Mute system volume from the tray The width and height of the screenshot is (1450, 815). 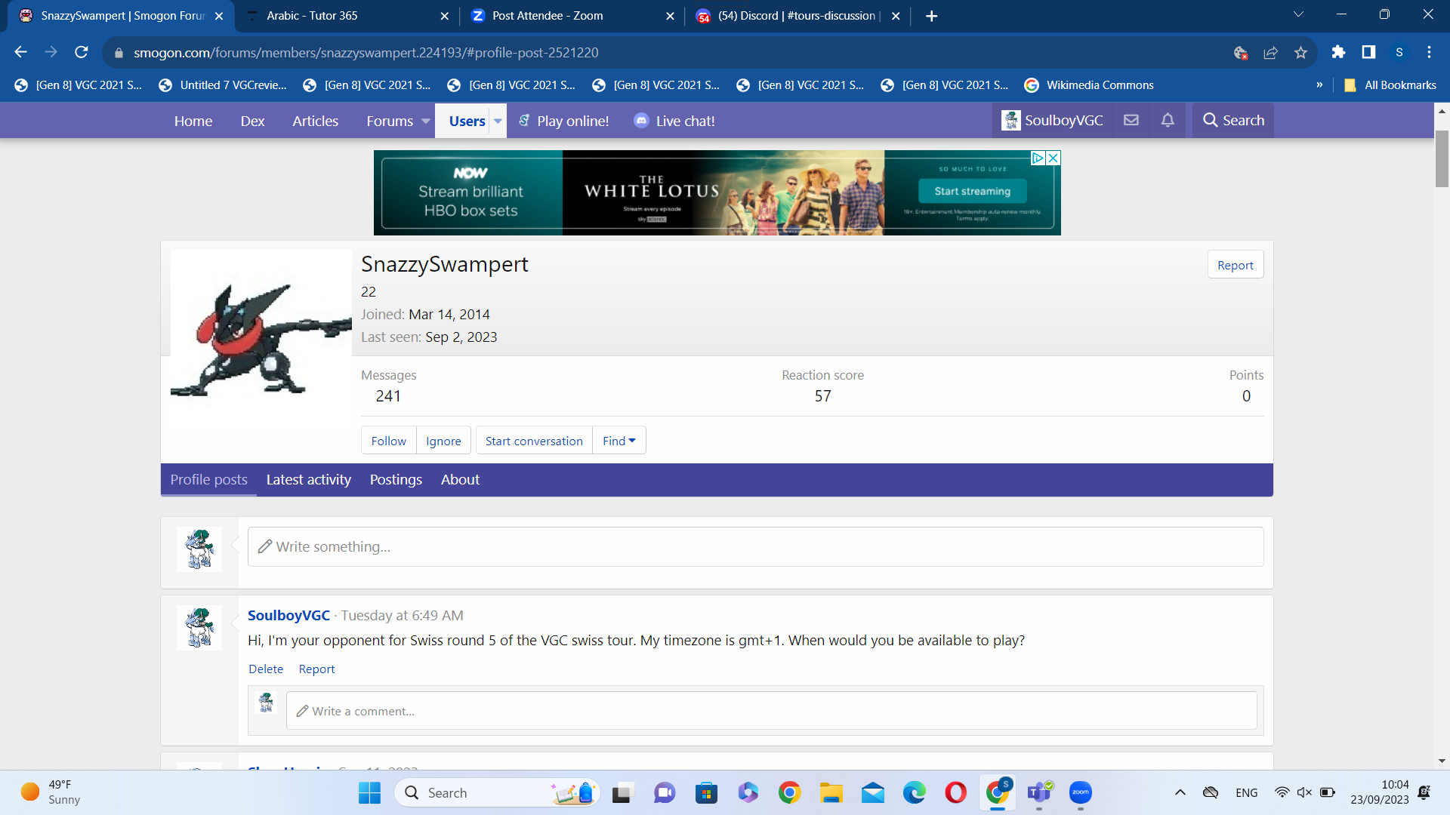[x=1304, y=792]
